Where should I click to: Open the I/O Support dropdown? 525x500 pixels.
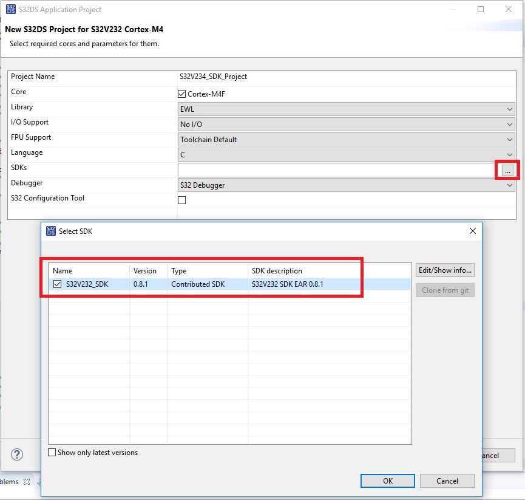point(346,125)
